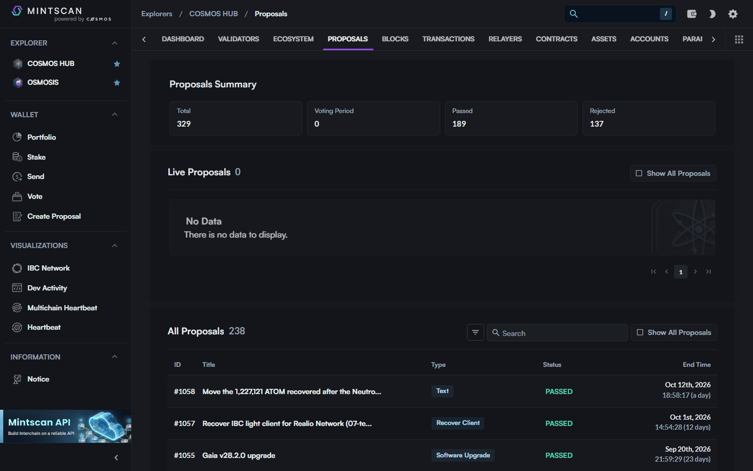This screenshot has width=753, height=471.
Task: Open Stake page
Action: pyautogui.click(x=36, y=157)
